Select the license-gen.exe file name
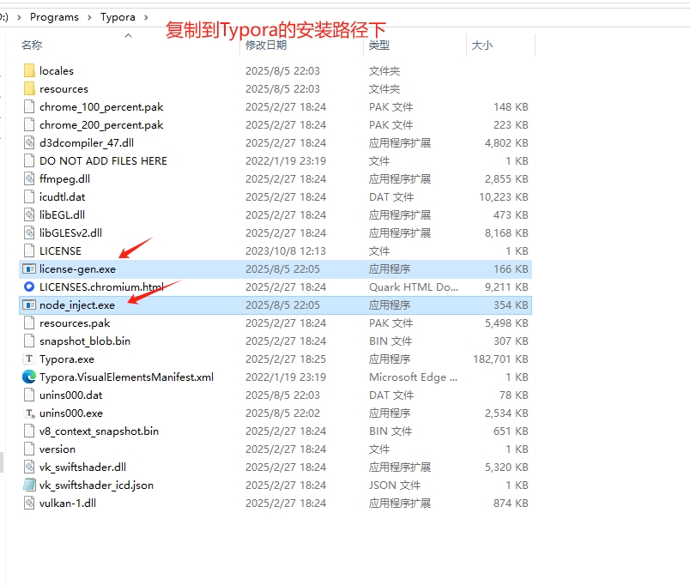The height and width of the screenshot is (585, 690). 77,269
